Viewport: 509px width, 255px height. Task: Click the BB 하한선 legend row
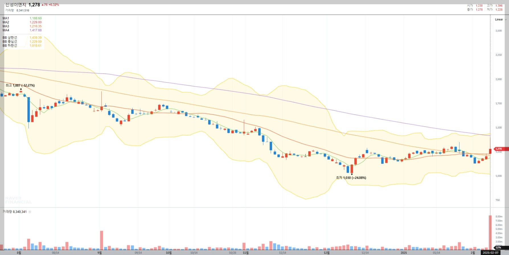click(22, 46)
